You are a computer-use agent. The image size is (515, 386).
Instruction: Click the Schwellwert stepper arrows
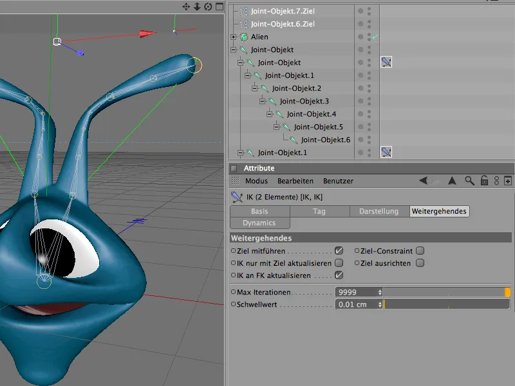click(x=380, y=304)
